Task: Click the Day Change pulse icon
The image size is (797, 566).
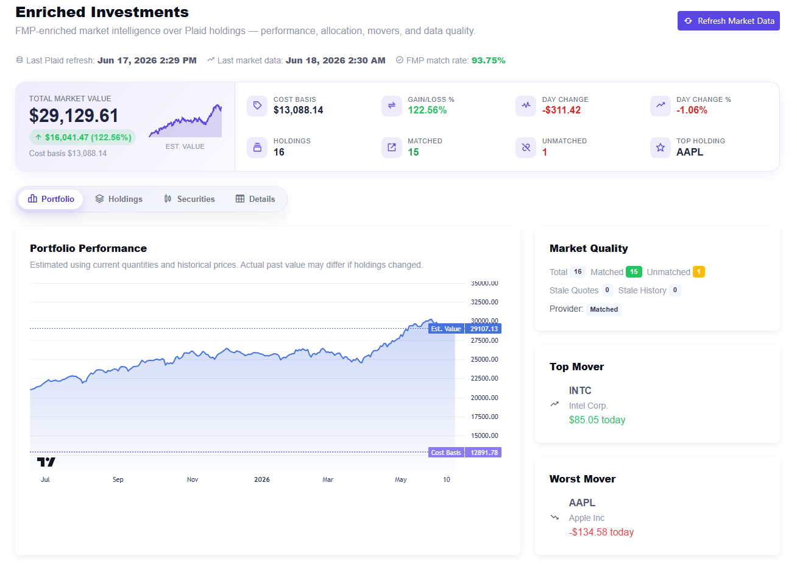Action: coord(526,106)
